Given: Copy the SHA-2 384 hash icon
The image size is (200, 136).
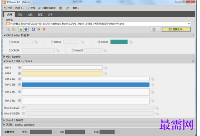Looking at the screenshot, I should click(x=153, y=92).
